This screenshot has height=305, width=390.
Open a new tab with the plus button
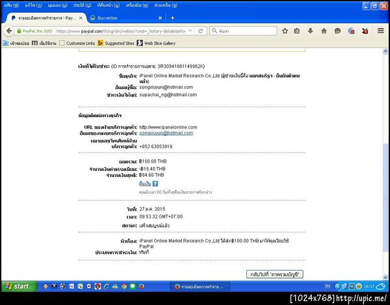pos(173,18)
